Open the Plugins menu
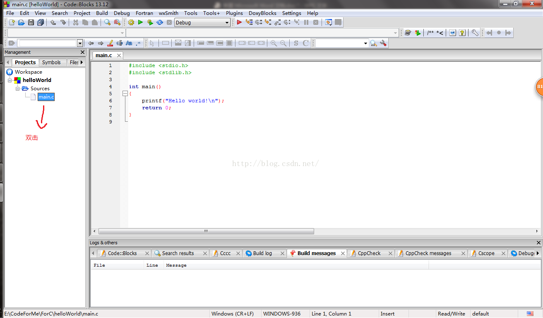Image resolution: width=543 pixels, height=318 pixels. point(234,13)
